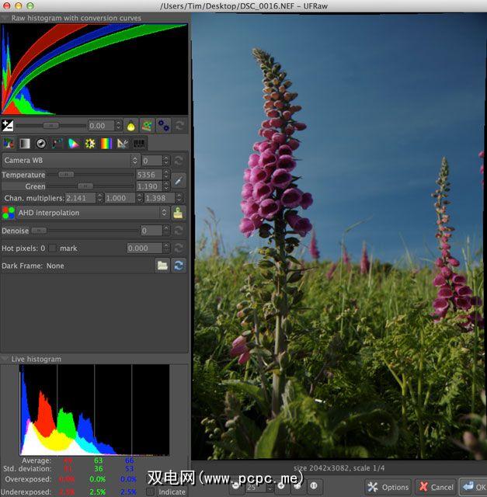The height and width of the screenshot is (497, 487).
Task: Load a dark frame with folder icon
Action: [162, 266]
